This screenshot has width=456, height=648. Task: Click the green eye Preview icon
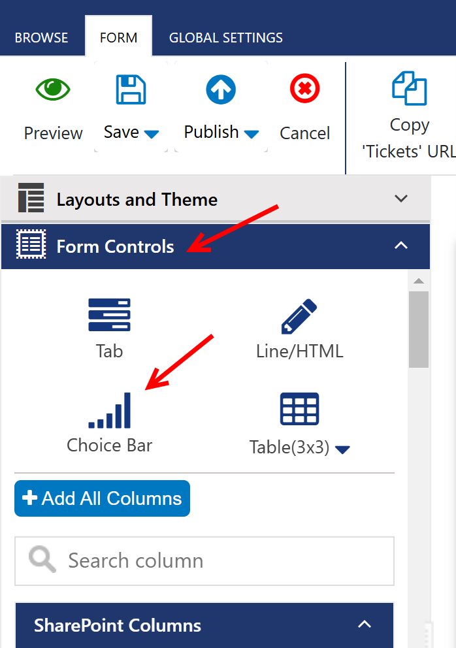click(x=53, y=89)
